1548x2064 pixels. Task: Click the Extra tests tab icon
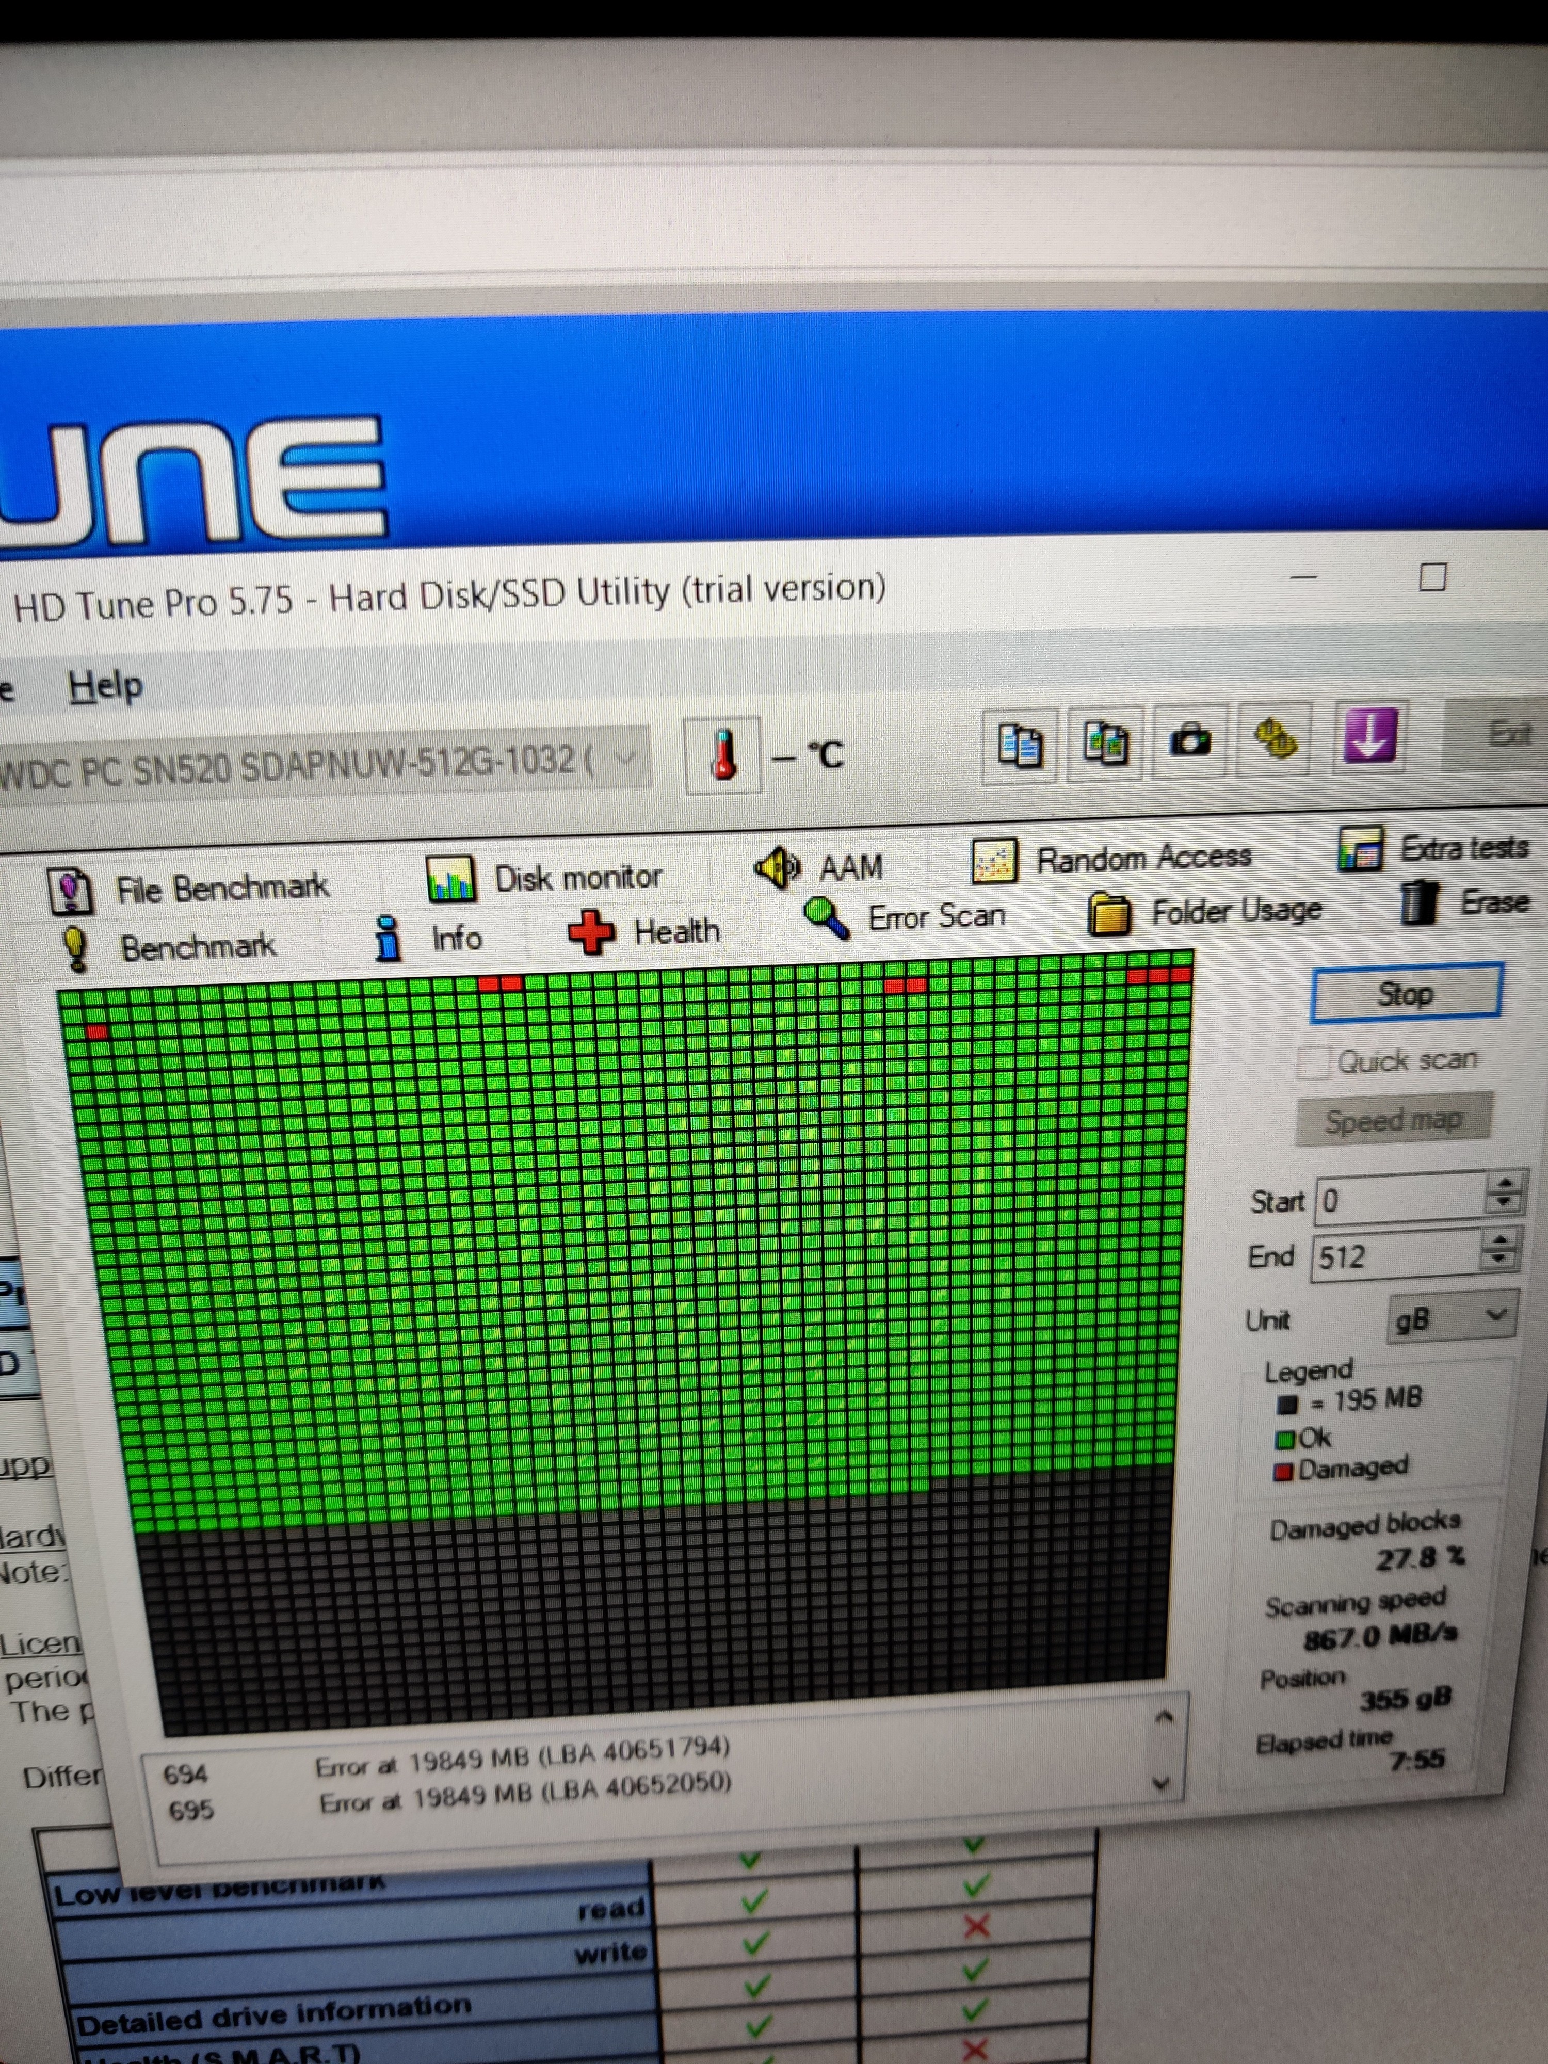click(1361, 849)
